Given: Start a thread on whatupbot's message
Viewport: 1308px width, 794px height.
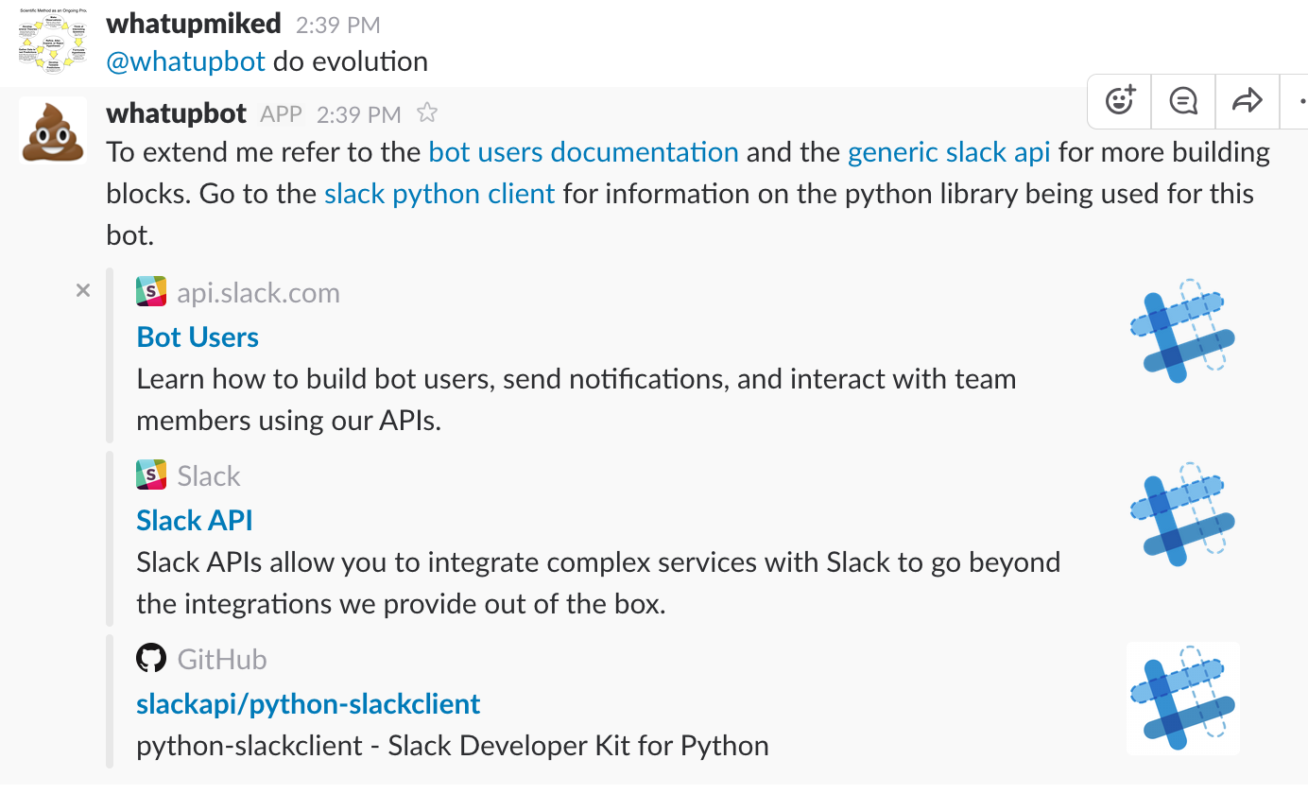Looking at the screenshot, I should point(1183,100).
